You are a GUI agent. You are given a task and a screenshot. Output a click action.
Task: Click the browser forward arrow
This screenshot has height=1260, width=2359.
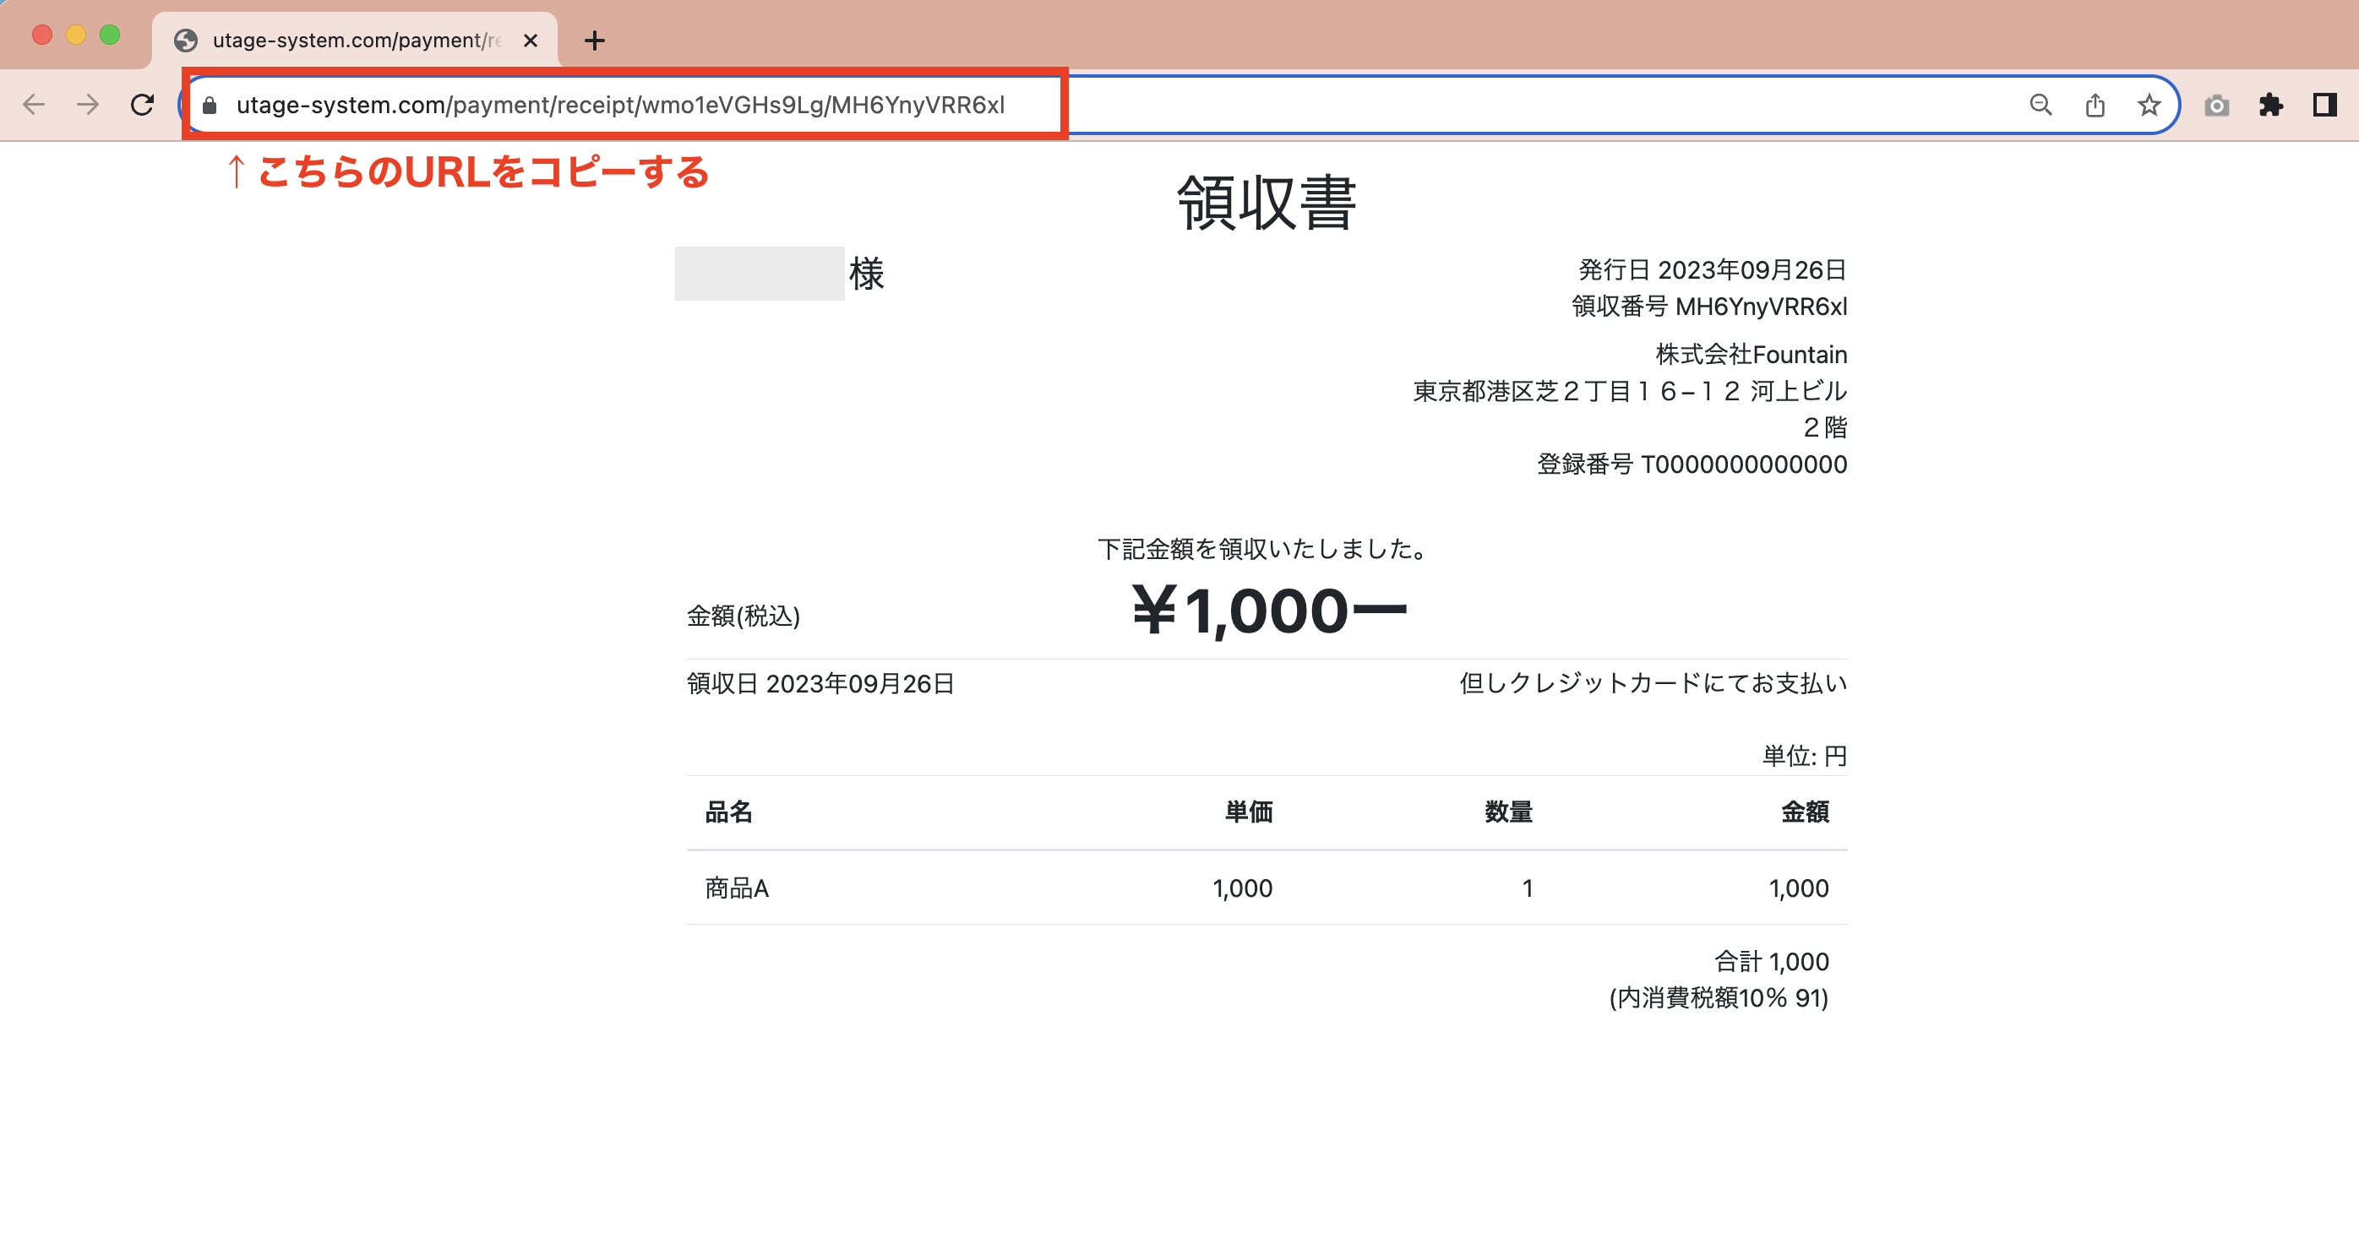click(x=88, y=105)
